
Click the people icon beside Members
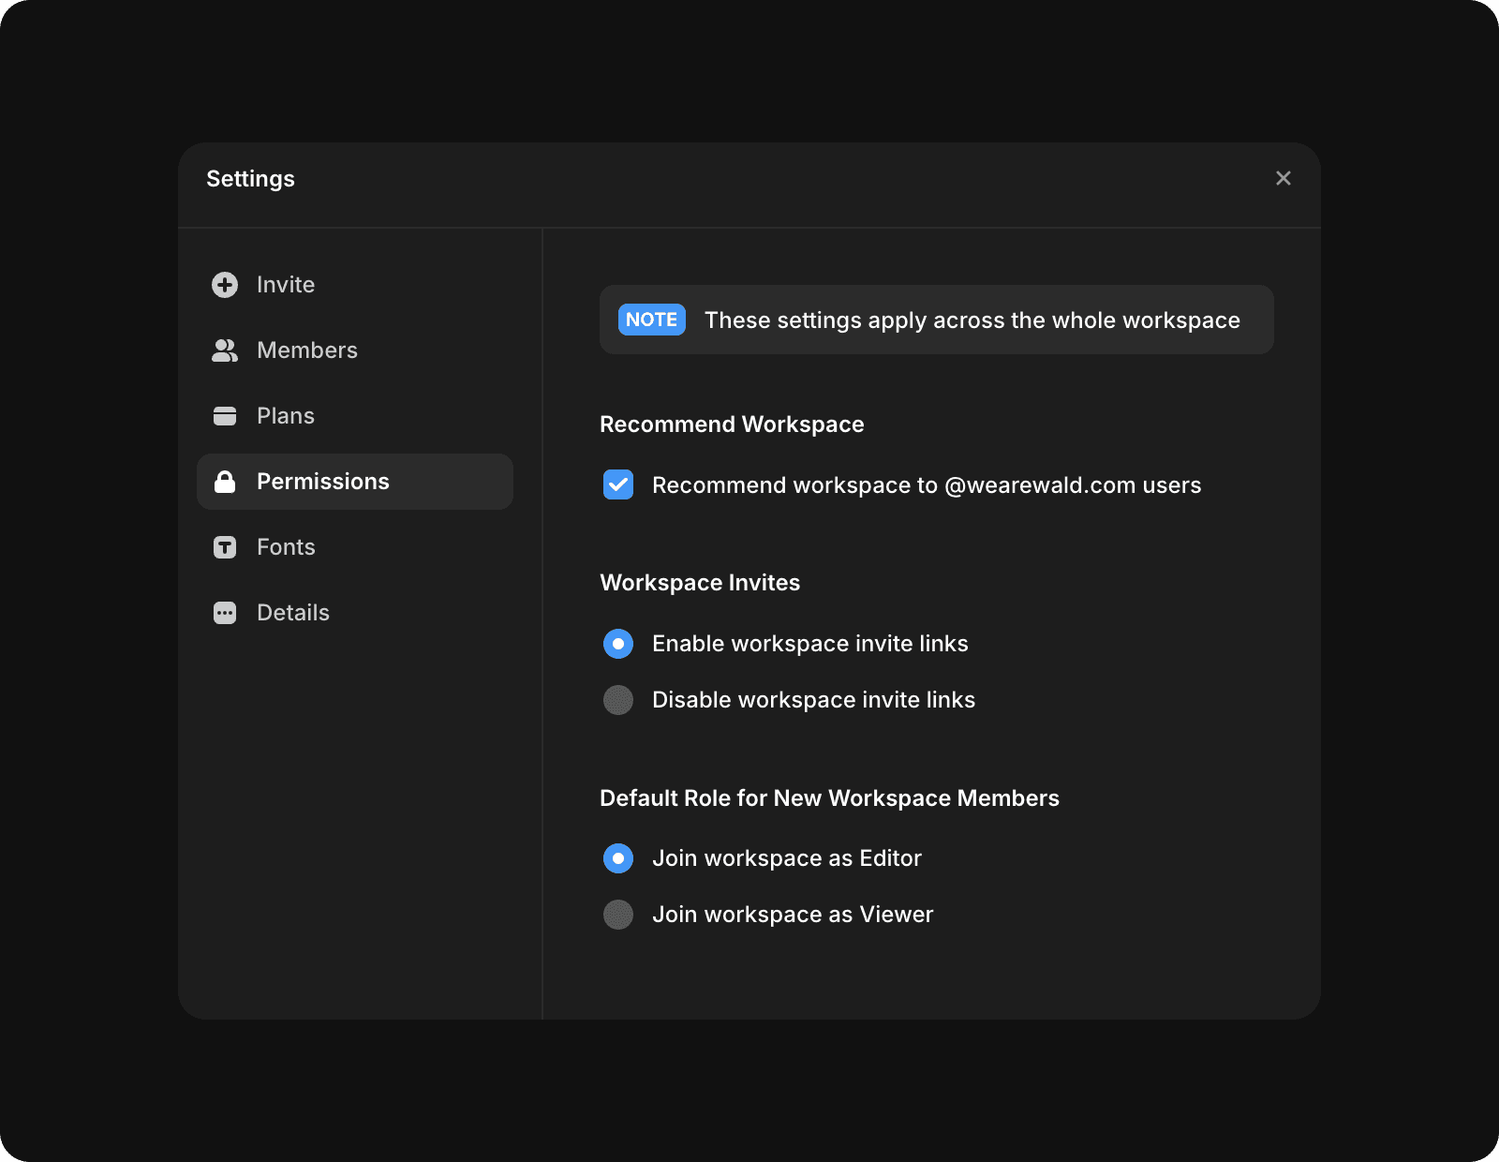click(225, 350)
